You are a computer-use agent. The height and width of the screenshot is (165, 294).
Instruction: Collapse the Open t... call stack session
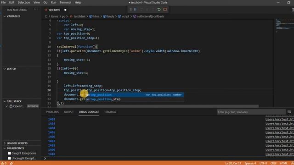pos(7,106)
